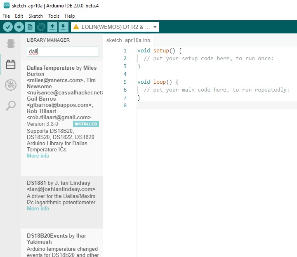297x257 pixels.
Task: Open More info for DallasTemperature
Action: pos(38,156)
